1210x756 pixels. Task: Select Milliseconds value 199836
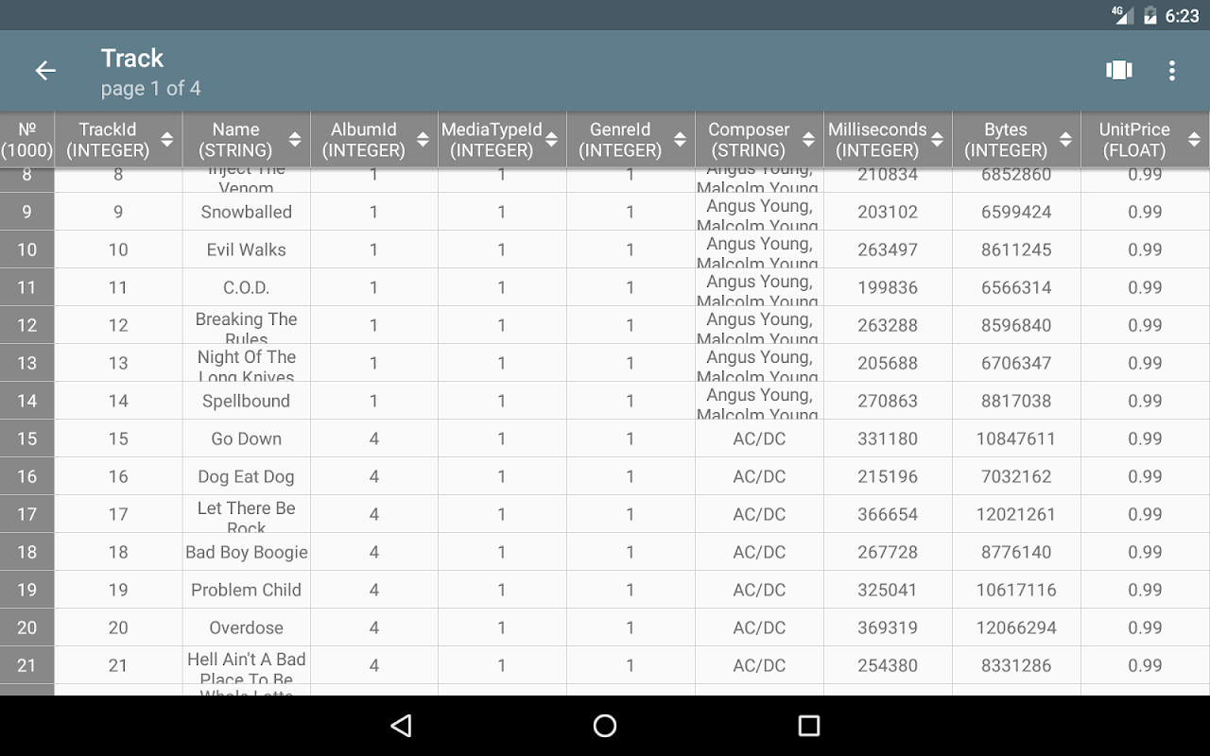(888, 287)
